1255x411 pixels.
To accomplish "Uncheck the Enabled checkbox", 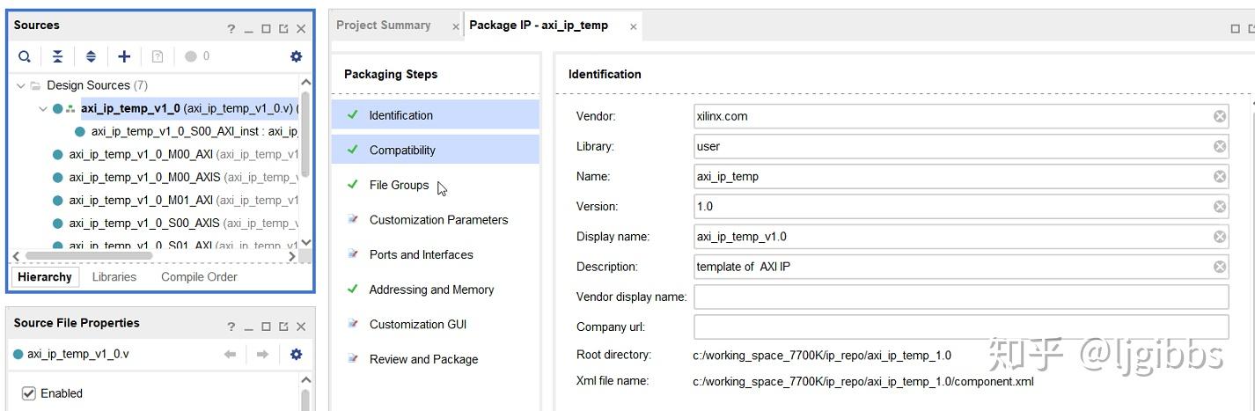I will tap(29, 393).
